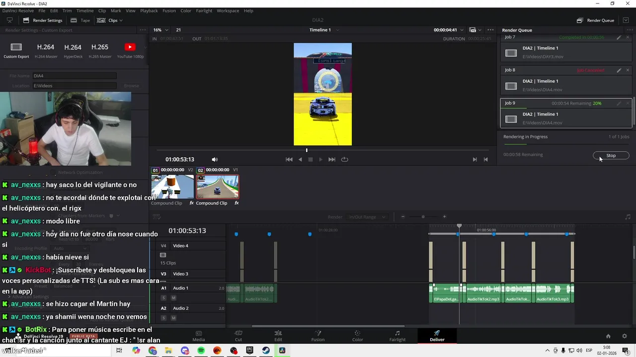Stop the current render
This screenshot has height=357, width=636.
pos(611,156)
